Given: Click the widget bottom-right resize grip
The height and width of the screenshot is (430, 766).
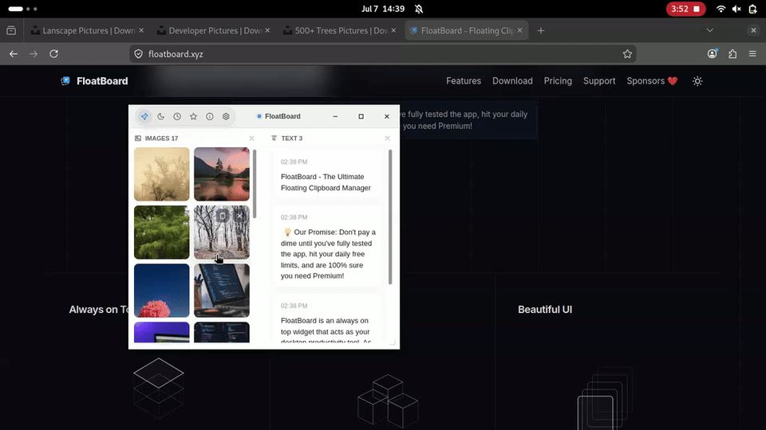Looking at the screenshot, I should tap(393, 342).
